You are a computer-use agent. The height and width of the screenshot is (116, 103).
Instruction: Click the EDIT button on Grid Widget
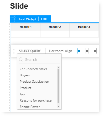pyautogui.click(x=44, y=19)
